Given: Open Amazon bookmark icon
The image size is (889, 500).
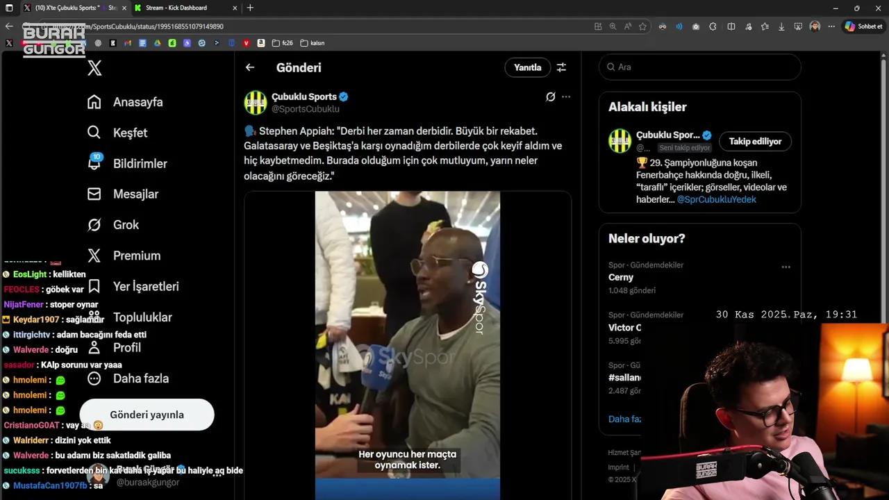Looking at the screenshot, I should [261, 43].
